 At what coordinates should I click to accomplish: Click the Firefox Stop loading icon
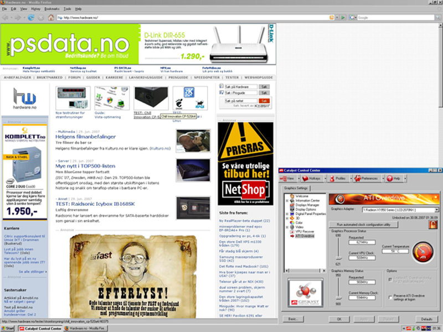click(x=41, y=18)
